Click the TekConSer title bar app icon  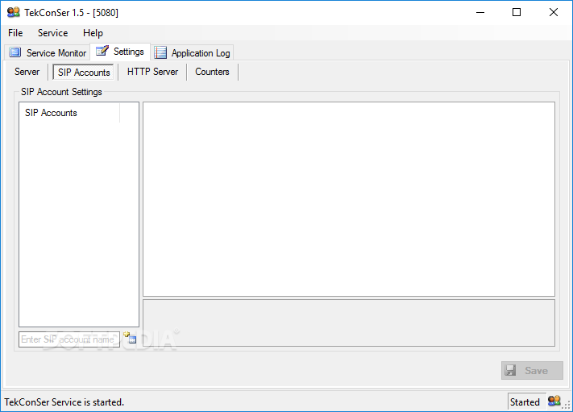(14, 12)
